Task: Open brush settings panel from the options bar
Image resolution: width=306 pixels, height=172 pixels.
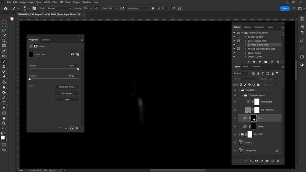Action: click(x=34, y=8)
